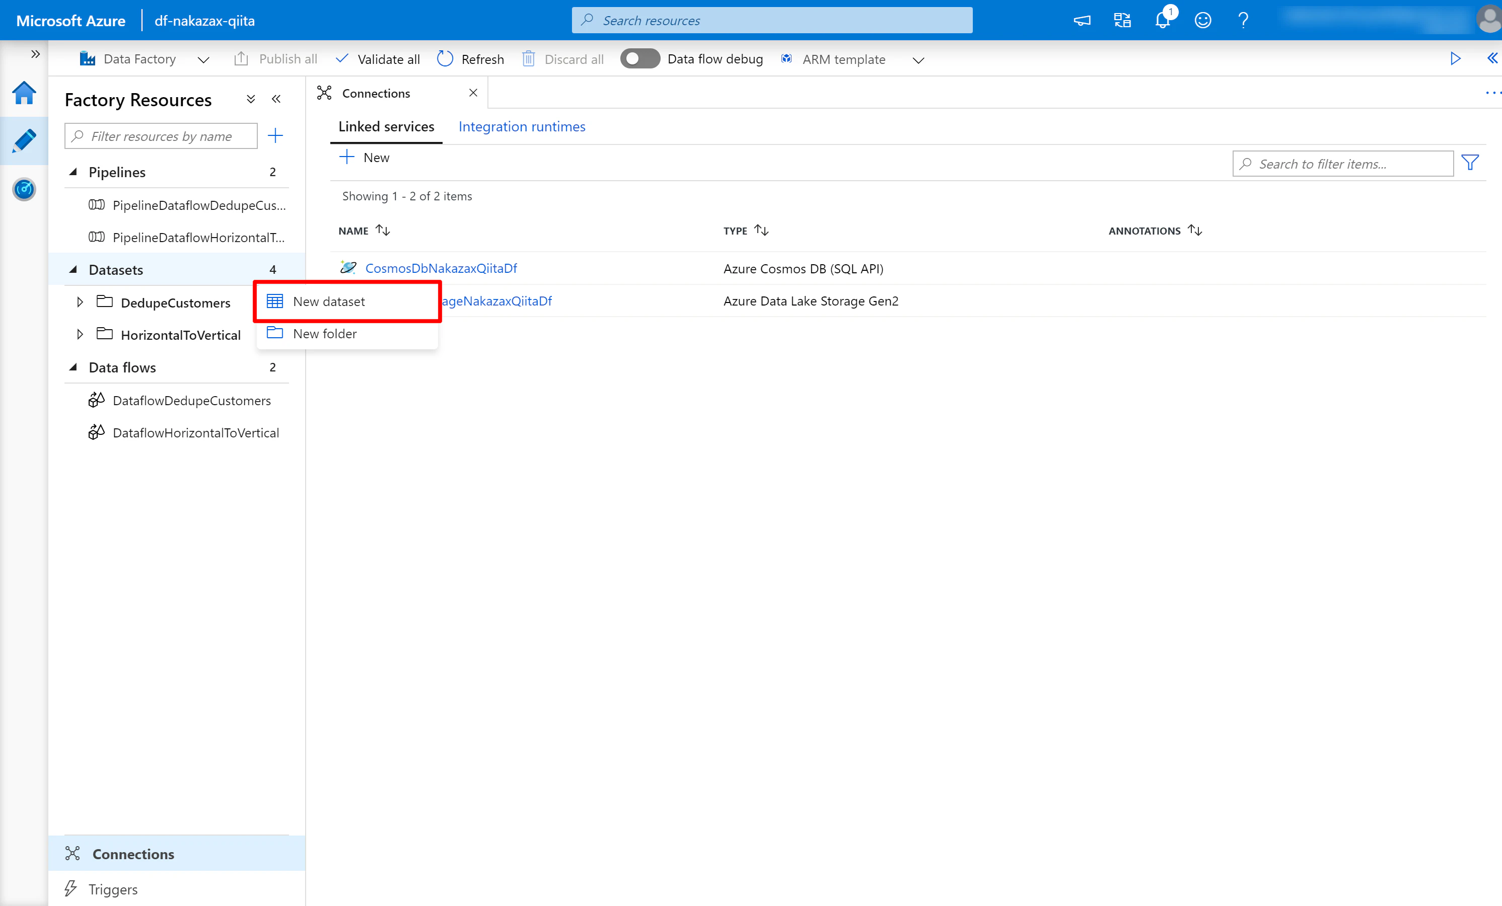Viewport: 1502px width, 906px height.
Task: Click Validate all
Action: tap(378, 59)
